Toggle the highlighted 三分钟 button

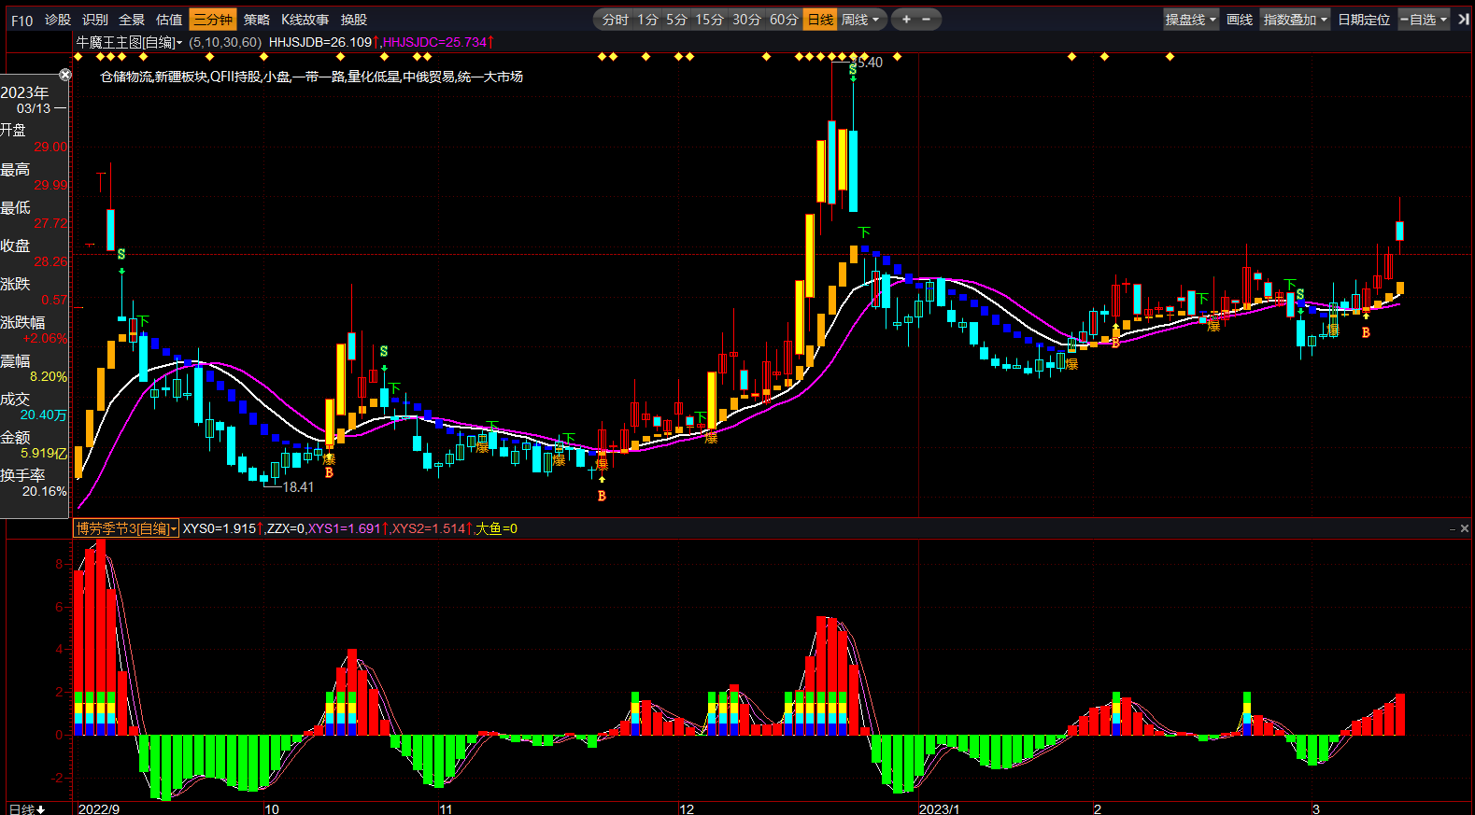coord(213,20)
